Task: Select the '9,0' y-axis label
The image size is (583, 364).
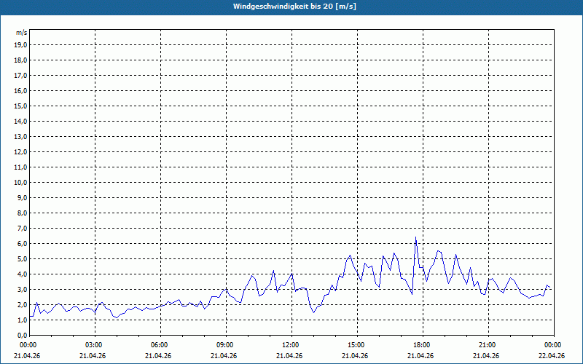Action: click(22, 197)
